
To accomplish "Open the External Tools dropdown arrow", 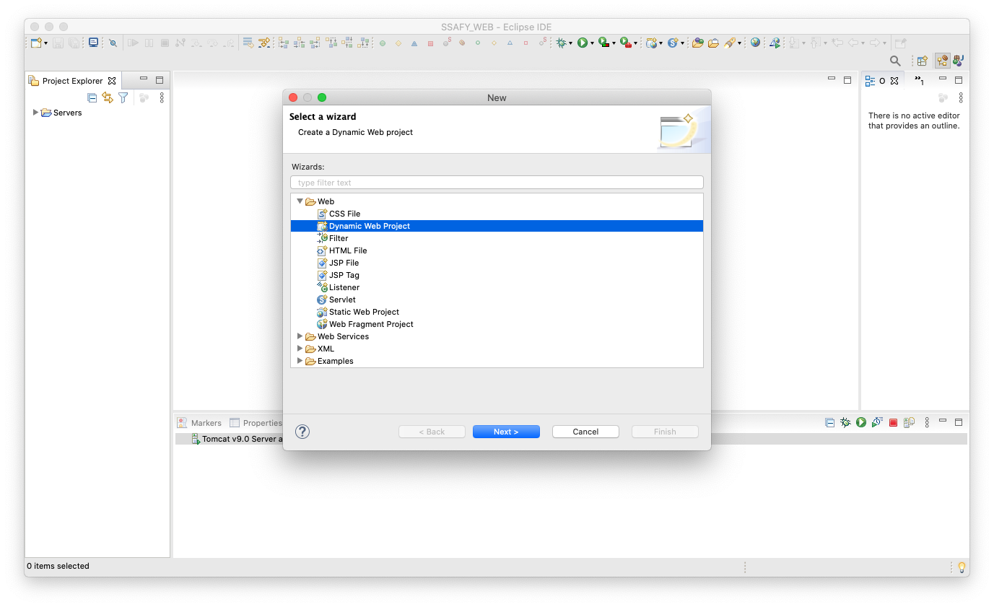I will (x=635, y=43).
